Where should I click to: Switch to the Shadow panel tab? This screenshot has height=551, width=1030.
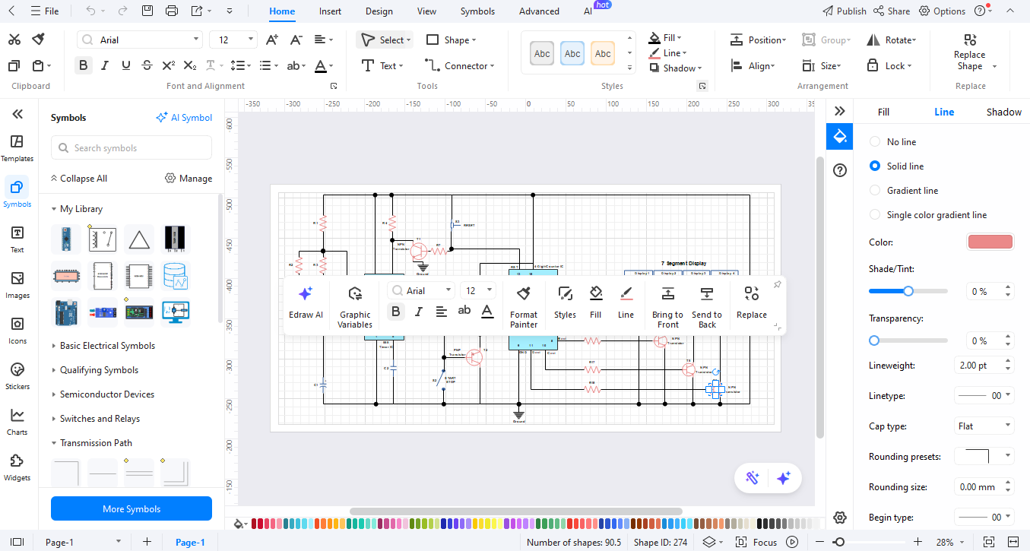coord(1003,112)
